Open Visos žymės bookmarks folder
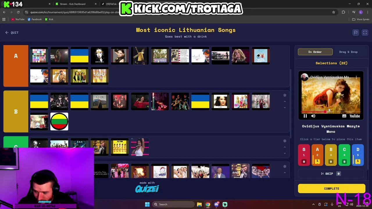This screenshot has width=372, height=209. [361, 19]
